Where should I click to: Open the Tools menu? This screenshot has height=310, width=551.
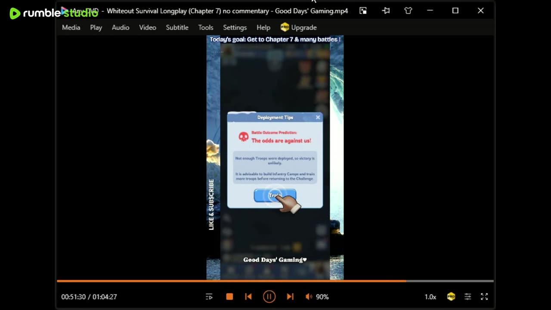point(205,28)
